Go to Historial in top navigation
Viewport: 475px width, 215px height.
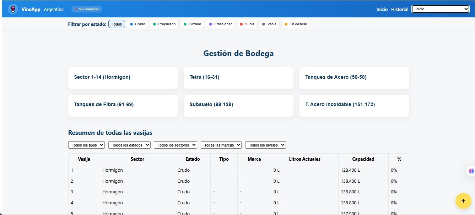pyautogui.click(x=400, y=10)
